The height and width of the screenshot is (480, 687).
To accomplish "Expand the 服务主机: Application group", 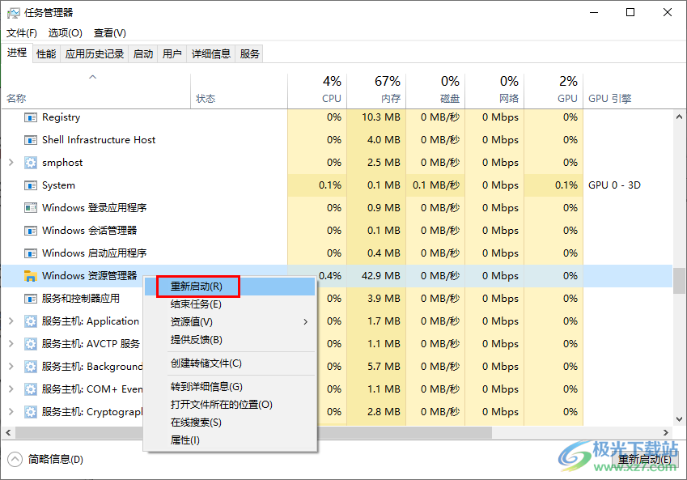I will coord(11,321).
